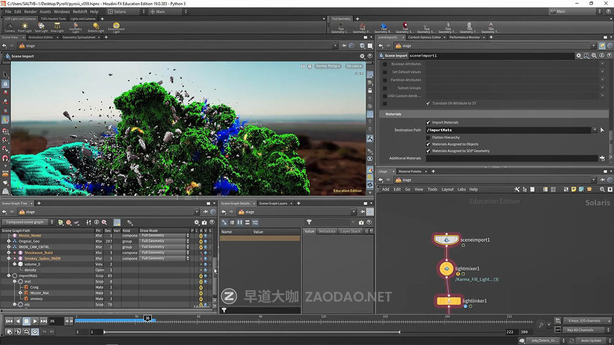
Task: Add a Distant Light from the shelf
Action: (96, 27)
